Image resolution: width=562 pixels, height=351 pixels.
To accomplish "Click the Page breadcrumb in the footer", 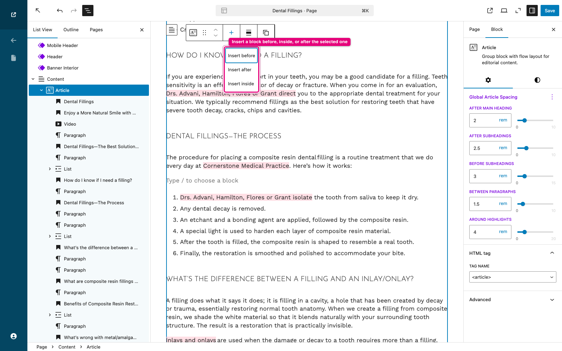I will 42,347.
